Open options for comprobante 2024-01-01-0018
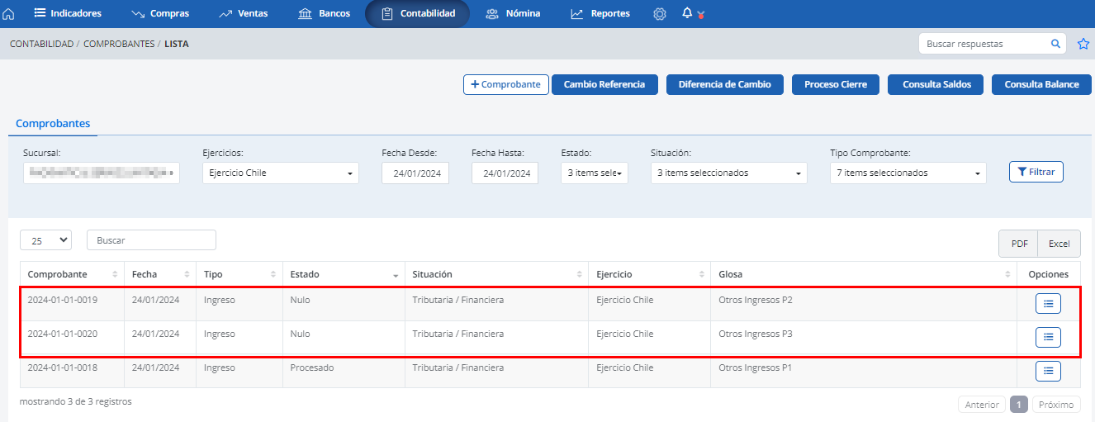 tap(1048, 371)
